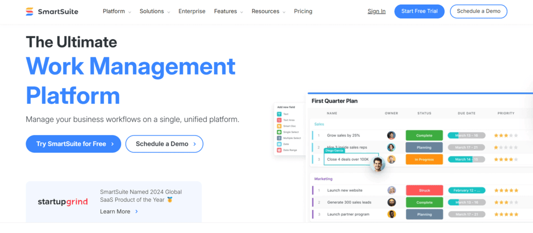Click the PRIORITY column header

tap(506, 113)
